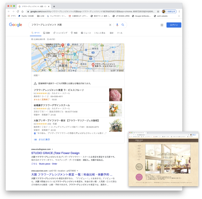Viewport: 202px width, 199px height.
Task: Click the pink peony photo thumbnail
Action: (x=116, y=95)
